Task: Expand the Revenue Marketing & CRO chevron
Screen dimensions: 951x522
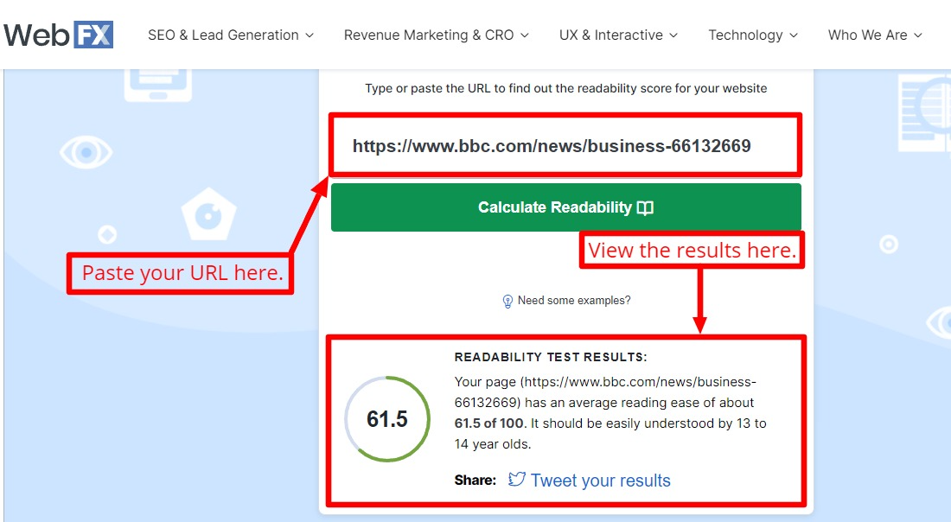Action: tap(525, 35)
